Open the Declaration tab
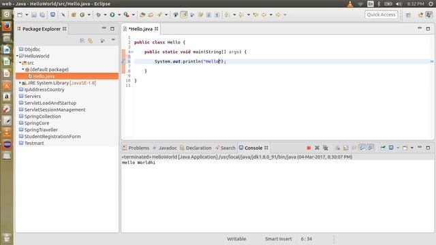 pyautogui.click(x=196, y=148)
